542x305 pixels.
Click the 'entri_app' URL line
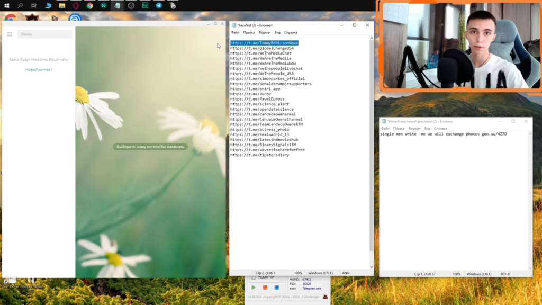point(255,89)
